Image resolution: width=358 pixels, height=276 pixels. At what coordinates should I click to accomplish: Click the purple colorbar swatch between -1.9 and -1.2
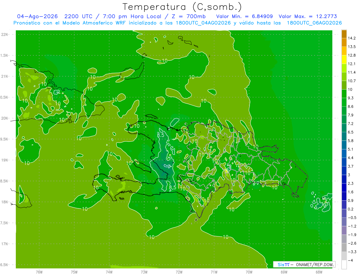344,230
